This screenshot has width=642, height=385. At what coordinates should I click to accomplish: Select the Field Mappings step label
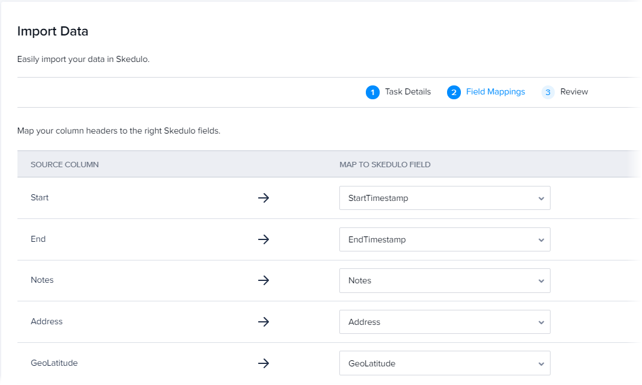[495, 91]
